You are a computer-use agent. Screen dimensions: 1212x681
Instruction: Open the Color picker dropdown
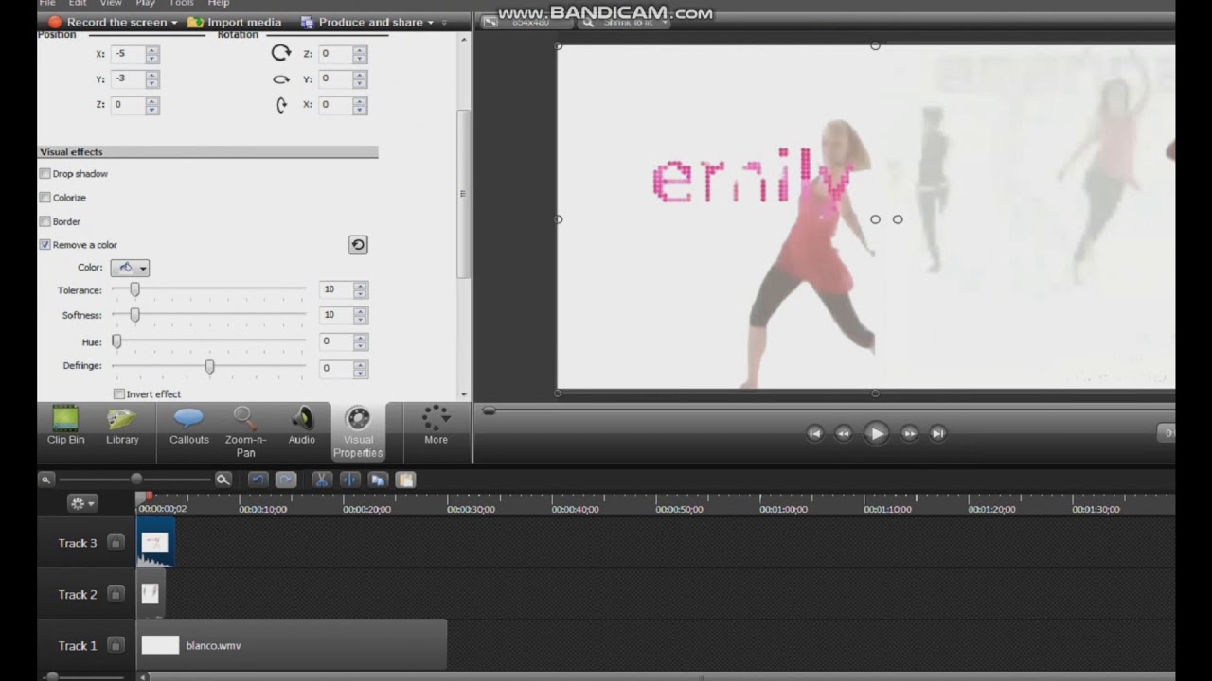pyautogui.click(x=130, y=268)
